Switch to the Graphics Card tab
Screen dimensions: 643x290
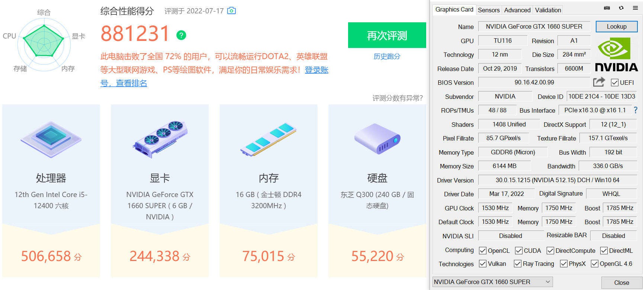454,10
